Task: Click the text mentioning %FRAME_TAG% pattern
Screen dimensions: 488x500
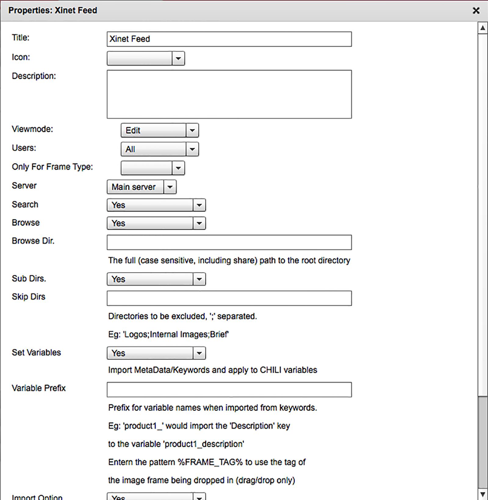Action: 207,462
